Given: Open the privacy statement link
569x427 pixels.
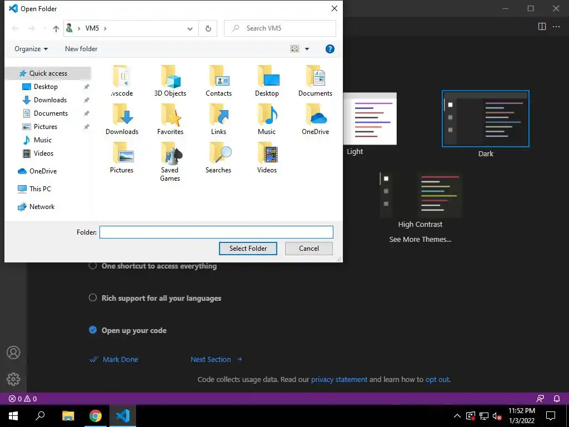Looking at the screenshot, I should tap(339, 379).
